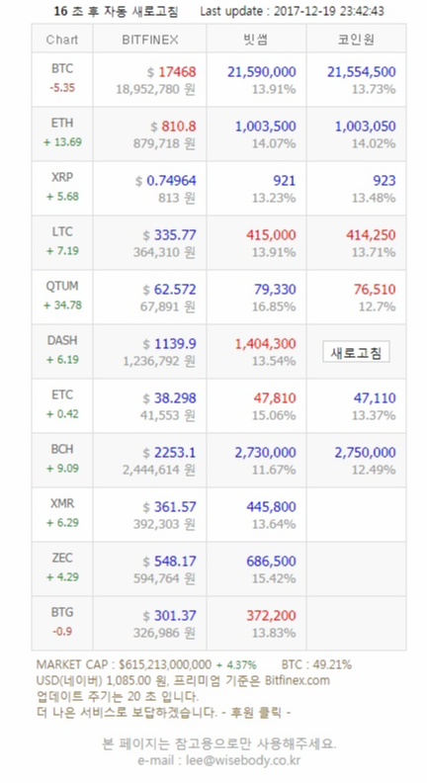The image size is (427, 783).
Task: Open the XMR chart link
Action: point(62,504)
